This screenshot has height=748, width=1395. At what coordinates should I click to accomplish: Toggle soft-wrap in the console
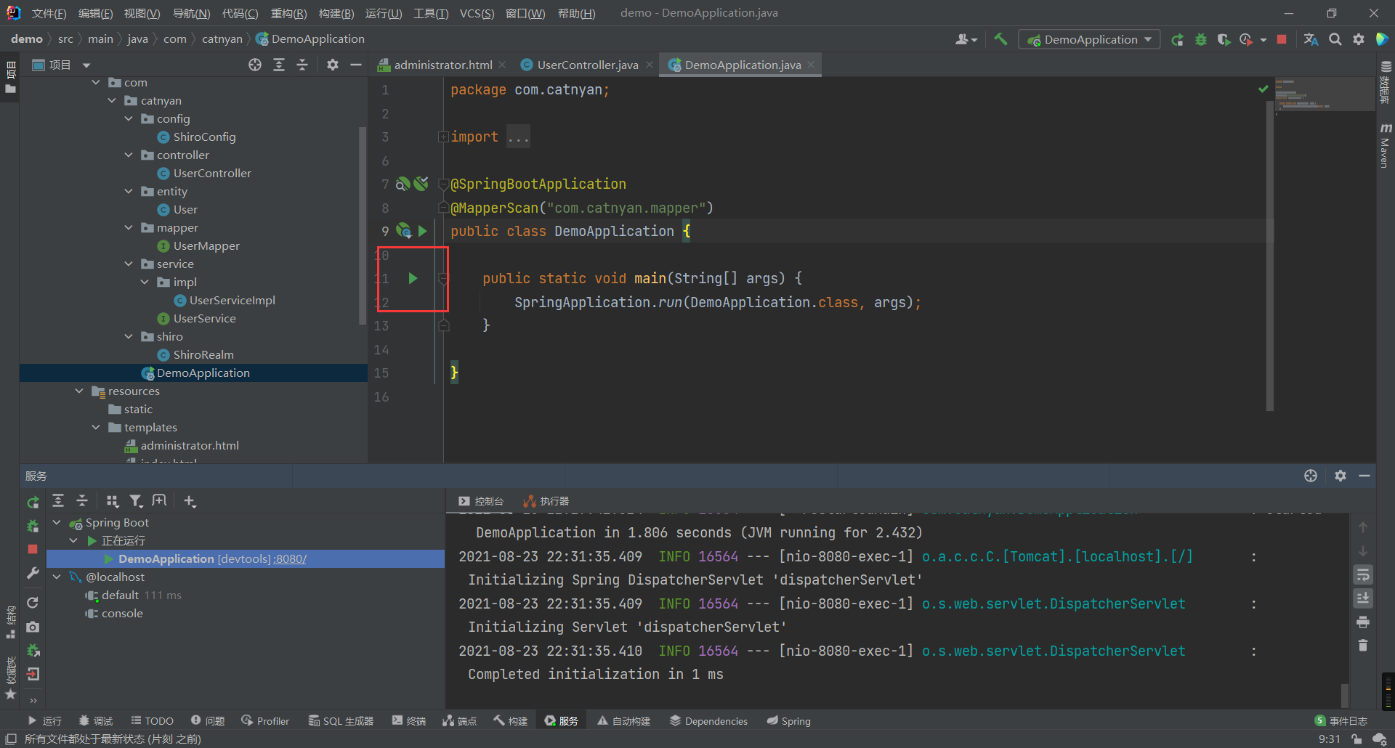1363,575
